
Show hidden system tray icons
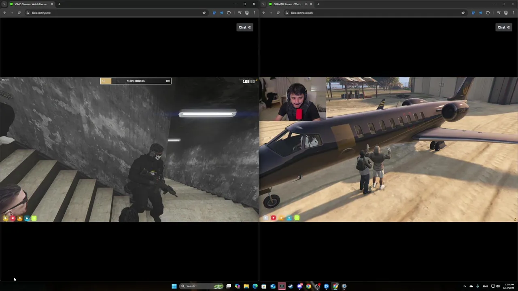click(x=465, y=286)
